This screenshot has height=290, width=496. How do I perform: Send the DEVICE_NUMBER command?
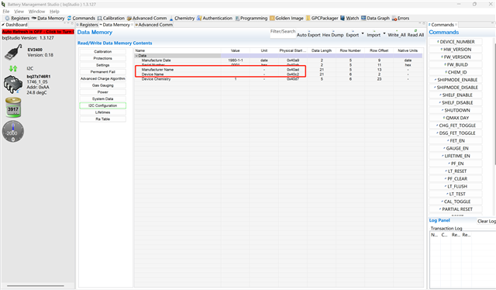point(456,42)
